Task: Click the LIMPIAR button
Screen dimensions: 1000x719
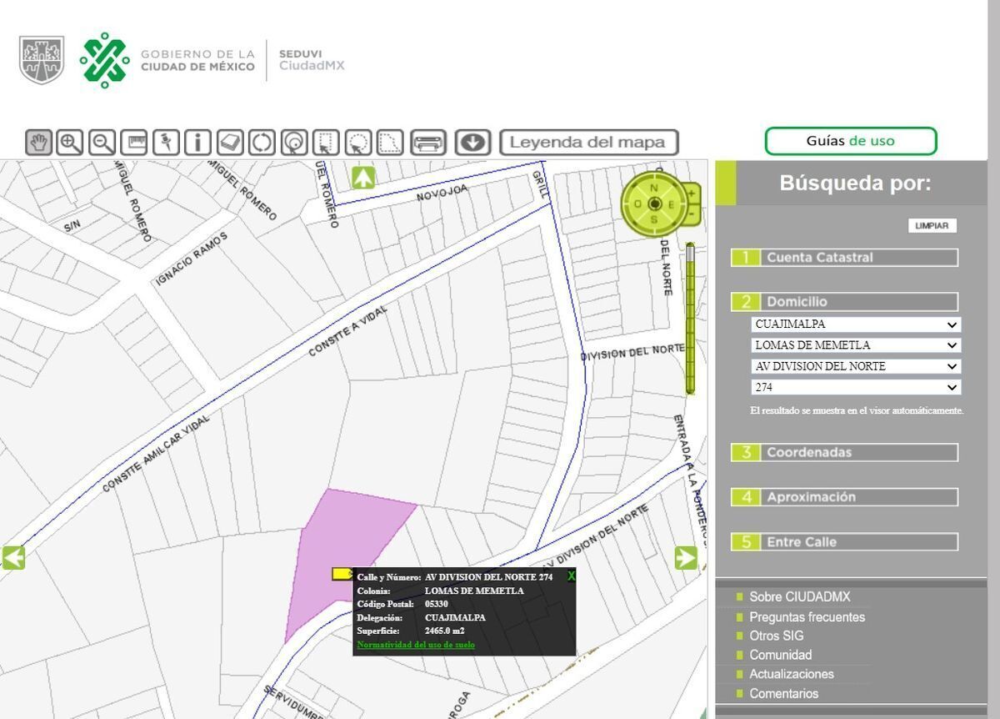Action: click(x=932, y=226)
